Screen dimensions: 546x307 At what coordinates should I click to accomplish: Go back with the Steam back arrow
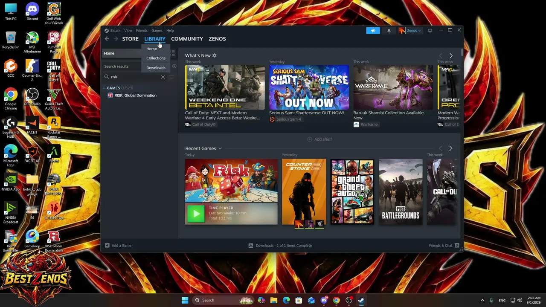coord(107,39)
